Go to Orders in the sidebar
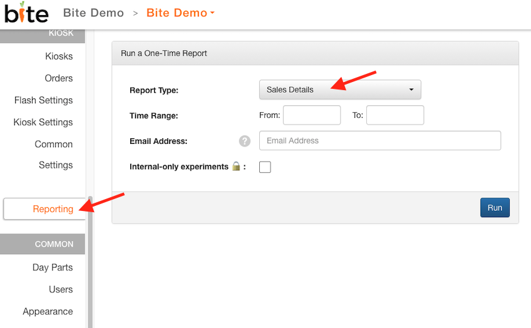The height and width of the screenshot is (328, 531). coord(59,78)
